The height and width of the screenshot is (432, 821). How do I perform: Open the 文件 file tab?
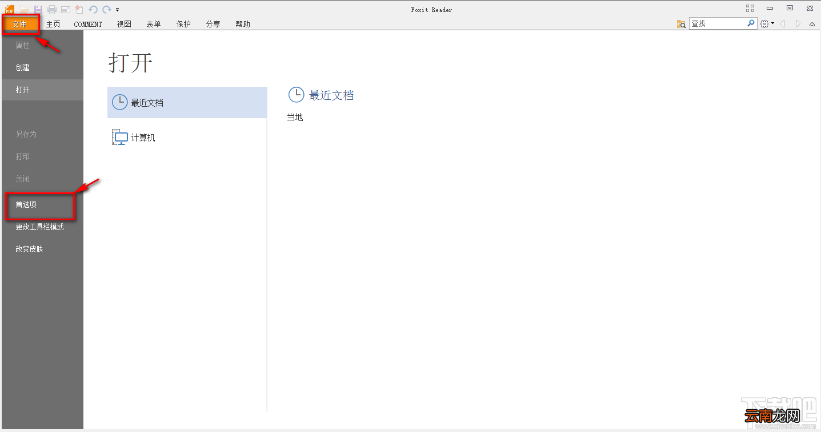pos(21,24)
